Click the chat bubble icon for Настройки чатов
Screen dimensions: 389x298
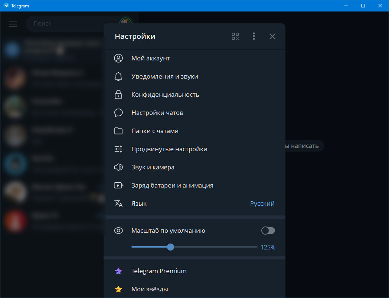pos(118,113)
